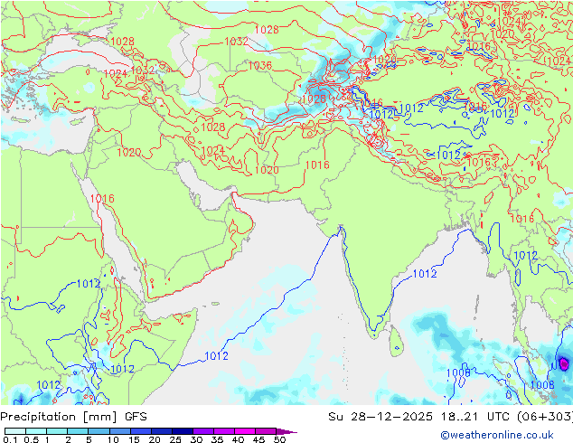The height and width of the screenshot is (443, 573).
Task: Click the legend value label '50'
Action: [x=279, y=439]
